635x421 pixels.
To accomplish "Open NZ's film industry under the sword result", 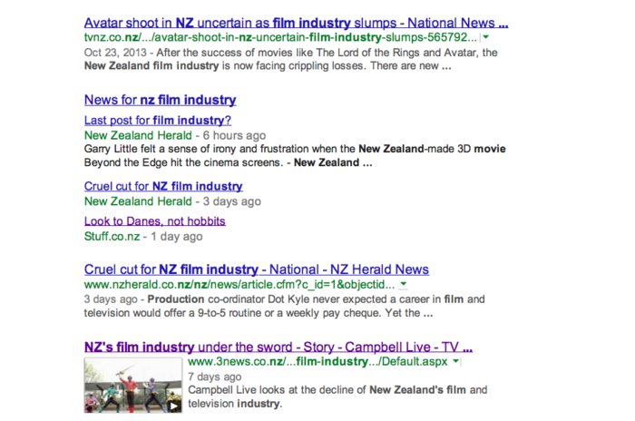I will 278,347.
